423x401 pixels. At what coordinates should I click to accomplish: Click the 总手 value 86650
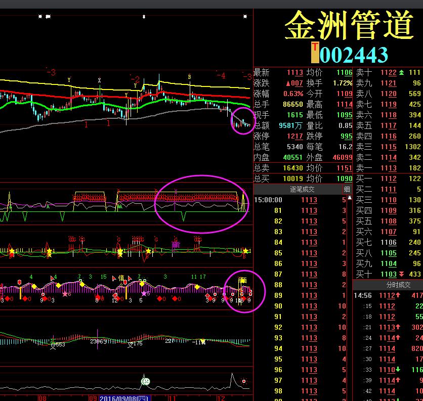click(293, 104)
